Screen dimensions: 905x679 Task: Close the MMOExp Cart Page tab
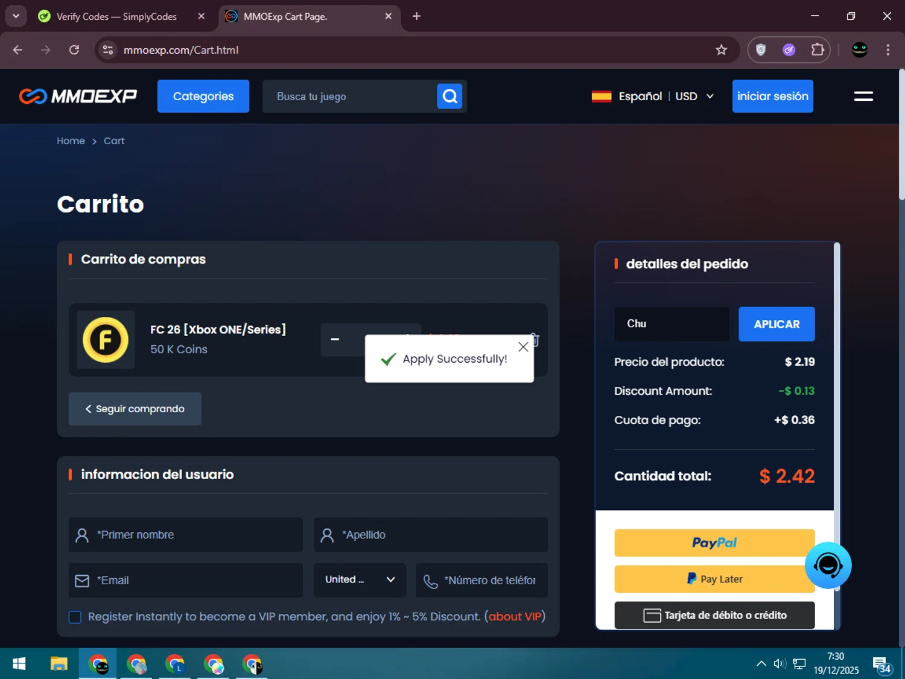point(389,16)
